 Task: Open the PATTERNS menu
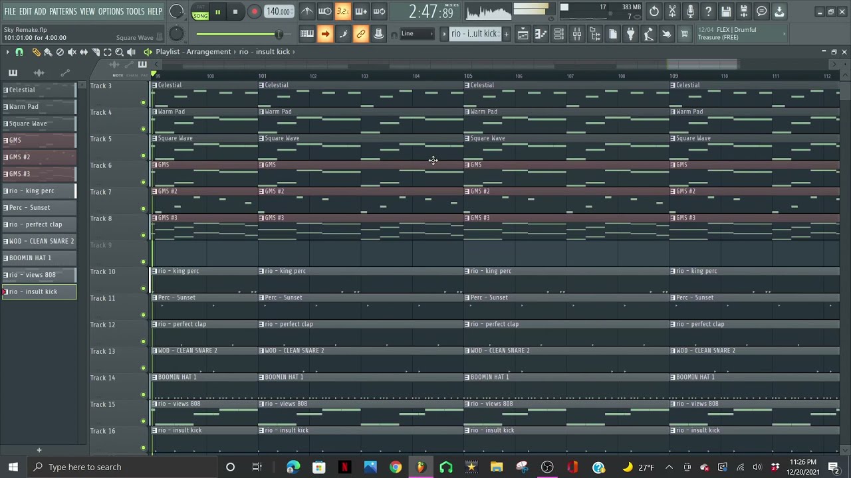pyautogui.click(x=63, y=11)
